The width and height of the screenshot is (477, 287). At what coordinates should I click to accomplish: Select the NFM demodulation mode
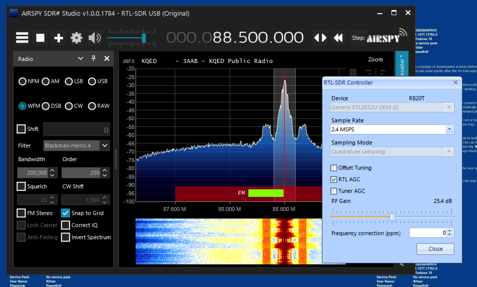pyautogui.click(x=23, y=81)
